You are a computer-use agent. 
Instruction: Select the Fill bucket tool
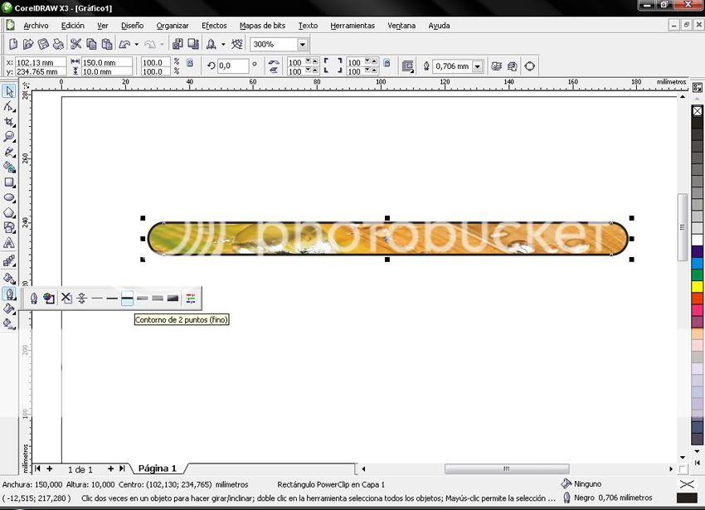(9, 308)
